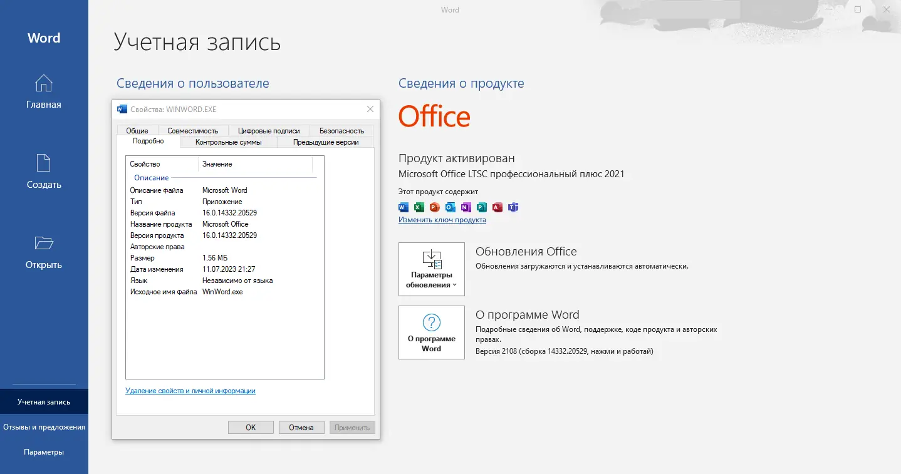The width and height of the screenshot is (901, 474).
Task: Select the Тип row showing Приложение
Action: [x=225, y=202]
